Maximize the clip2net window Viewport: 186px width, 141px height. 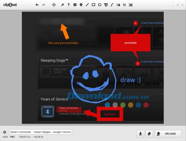[x=178, y=5]
